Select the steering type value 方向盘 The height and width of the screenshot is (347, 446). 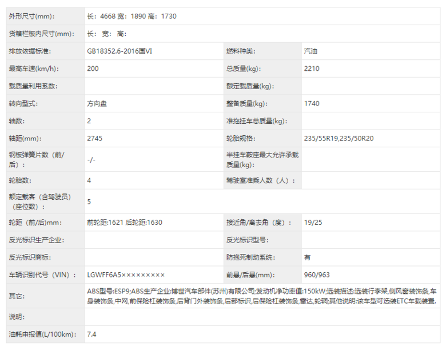(97, 104)
